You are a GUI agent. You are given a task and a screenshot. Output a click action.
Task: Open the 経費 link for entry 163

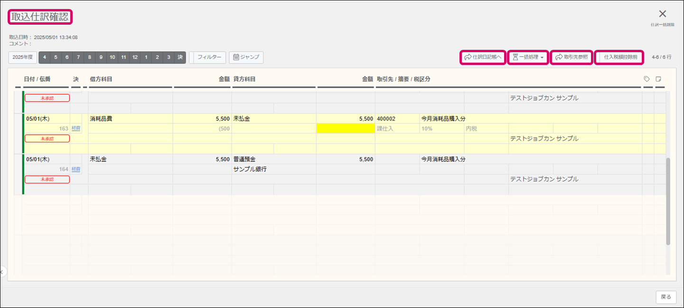pyautogui.click(x=76, y=129)
